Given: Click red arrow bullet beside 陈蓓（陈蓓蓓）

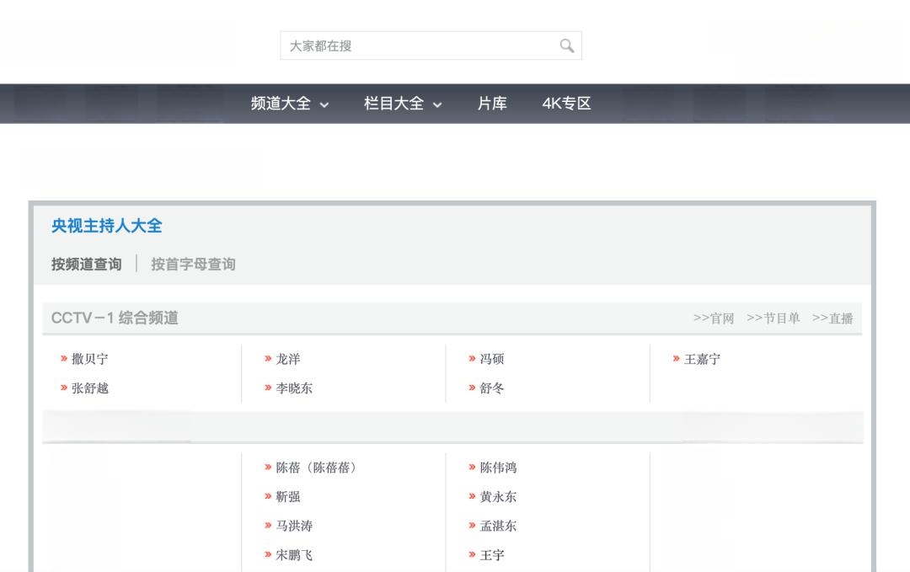Looking at the screenshot, I should [x=268, y=467].
